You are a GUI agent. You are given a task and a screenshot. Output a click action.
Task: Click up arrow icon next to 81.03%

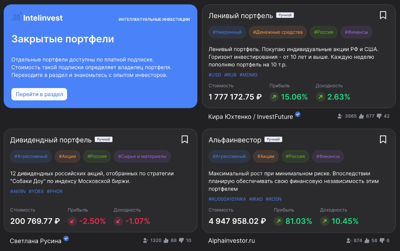click(278, 221)
